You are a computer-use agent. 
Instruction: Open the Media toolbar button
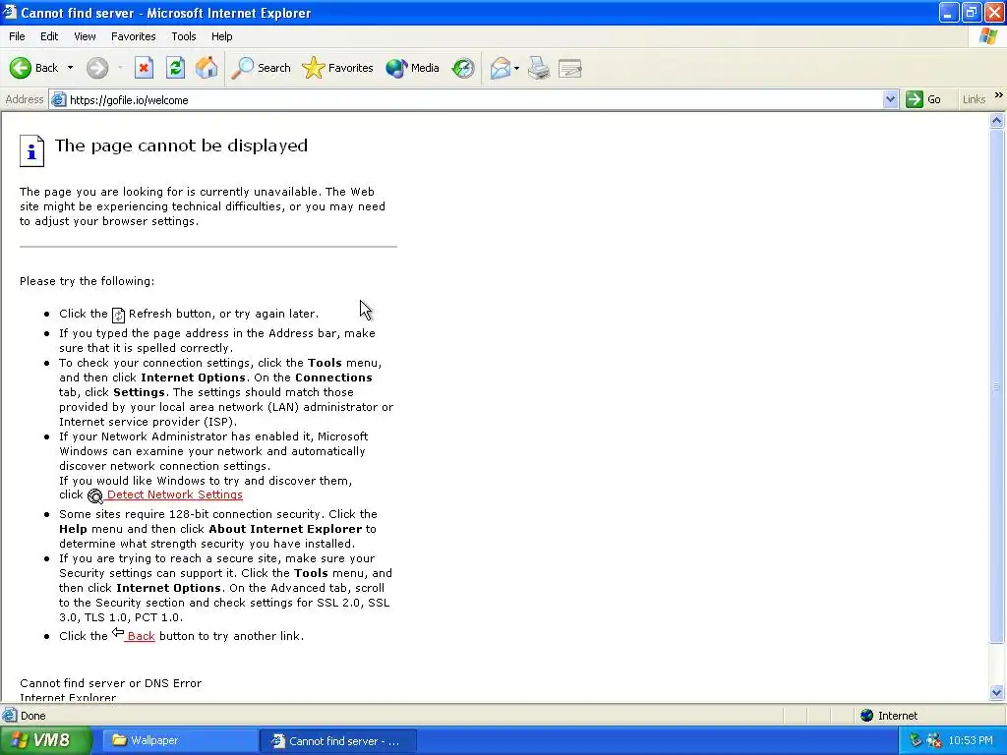[412, 68]
